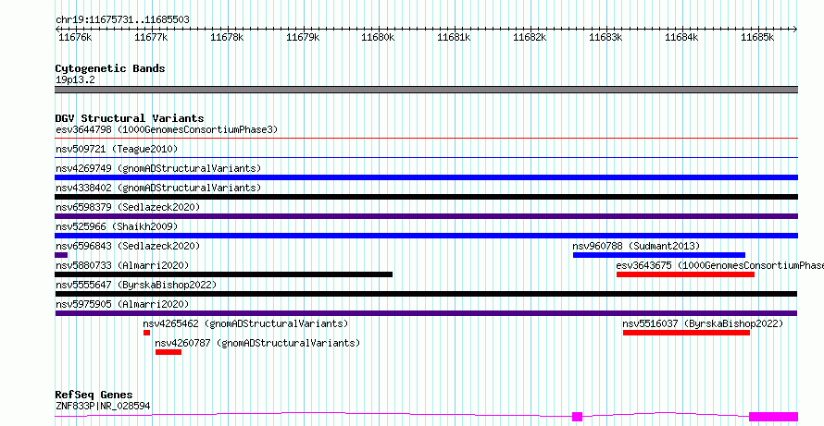Select the nsv525966 Shaikh2009 blue bar
The image size is (824, 426).
[426, 236]
